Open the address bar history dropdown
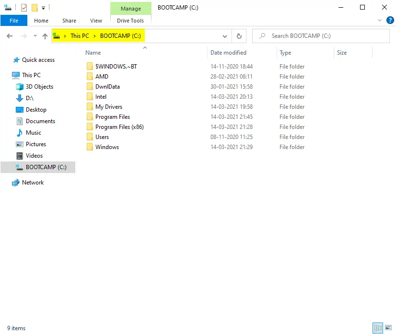Image resolution: width=396 pixels, height=334 pixels. pyautogui.click(x=224, y=36)
